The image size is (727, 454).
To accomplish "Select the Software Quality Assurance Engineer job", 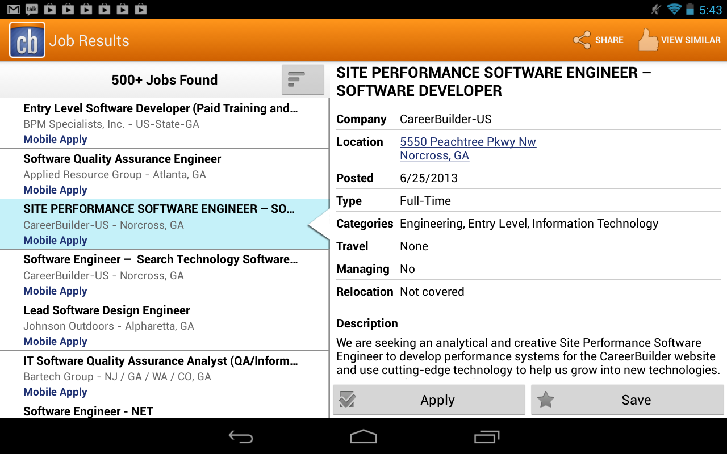I will click(165, 174).
